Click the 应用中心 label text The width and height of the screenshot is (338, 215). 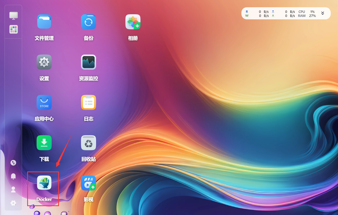pyautogui.click(x=44, y=119)
